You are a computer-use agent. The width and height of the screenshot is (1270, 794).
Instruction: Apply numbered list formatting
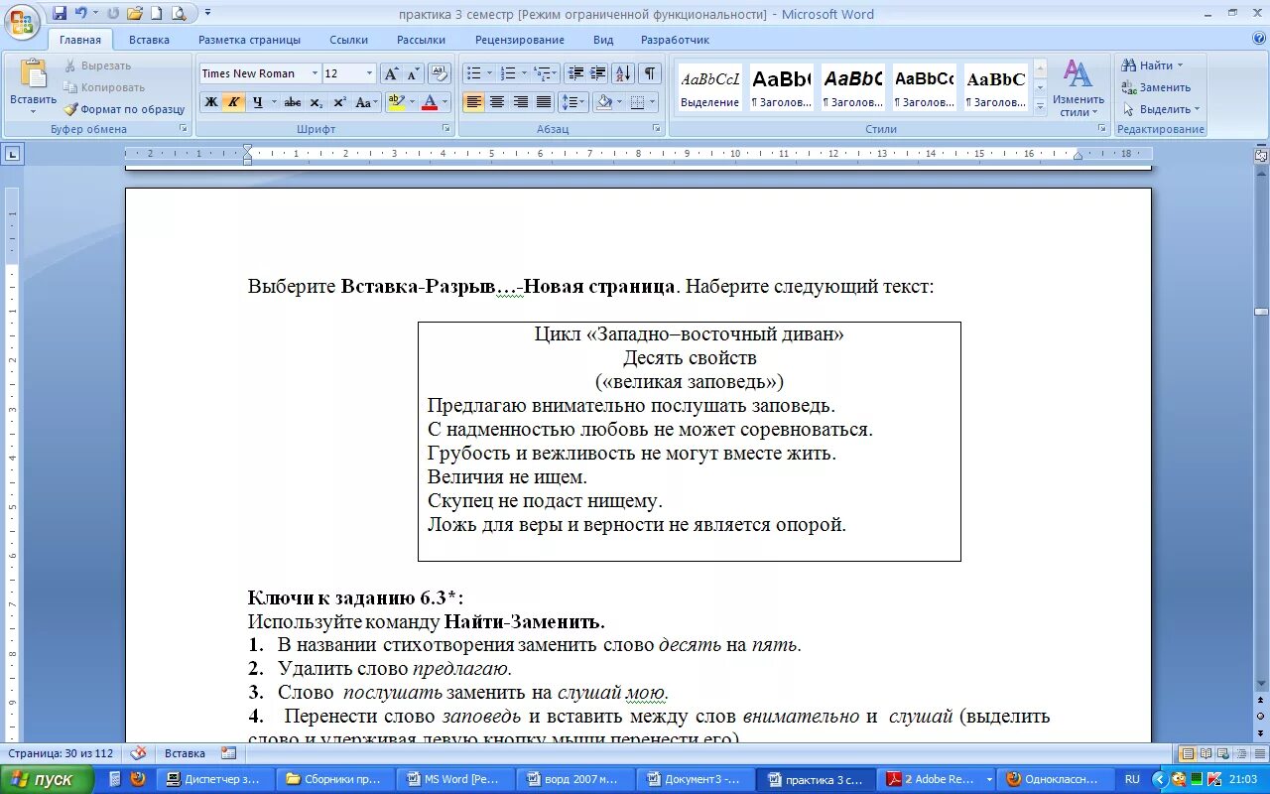tap(509, 73)
